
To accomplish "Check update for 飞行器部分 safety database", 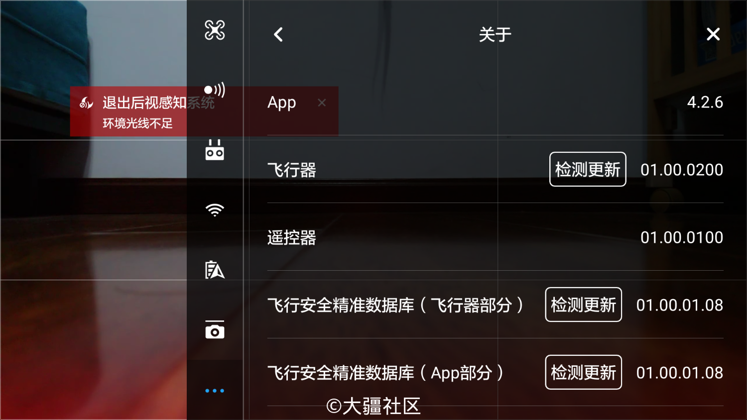I will 584,305.
